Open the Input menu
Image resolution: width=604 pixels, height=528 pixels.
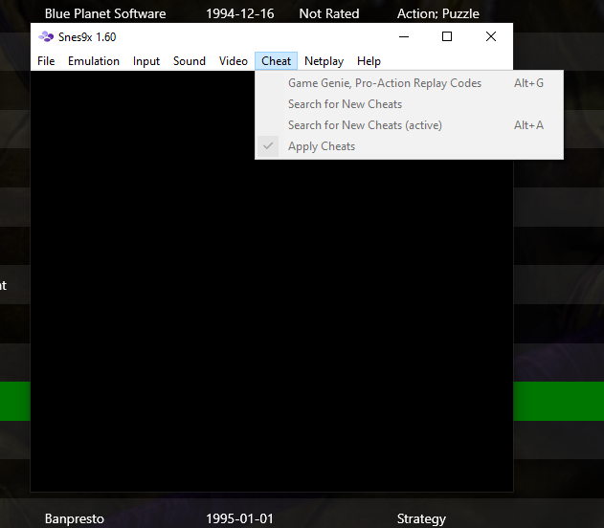coord(146,61)
